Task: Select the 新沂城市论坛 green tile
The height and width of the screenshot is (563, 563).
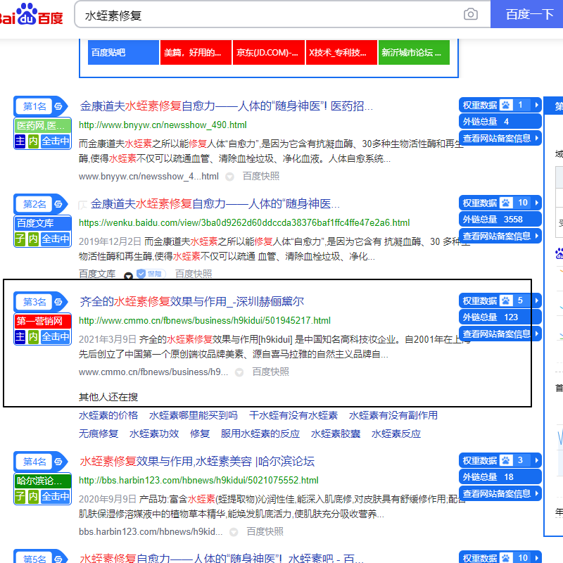Action: 414,52
